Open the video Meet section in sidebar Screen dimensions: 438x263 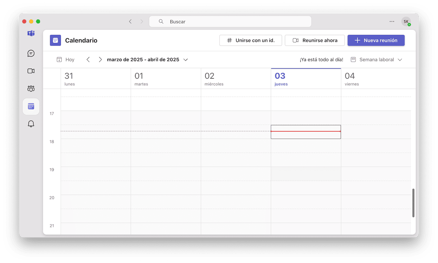pyautogui.click(x=31, y=71)
